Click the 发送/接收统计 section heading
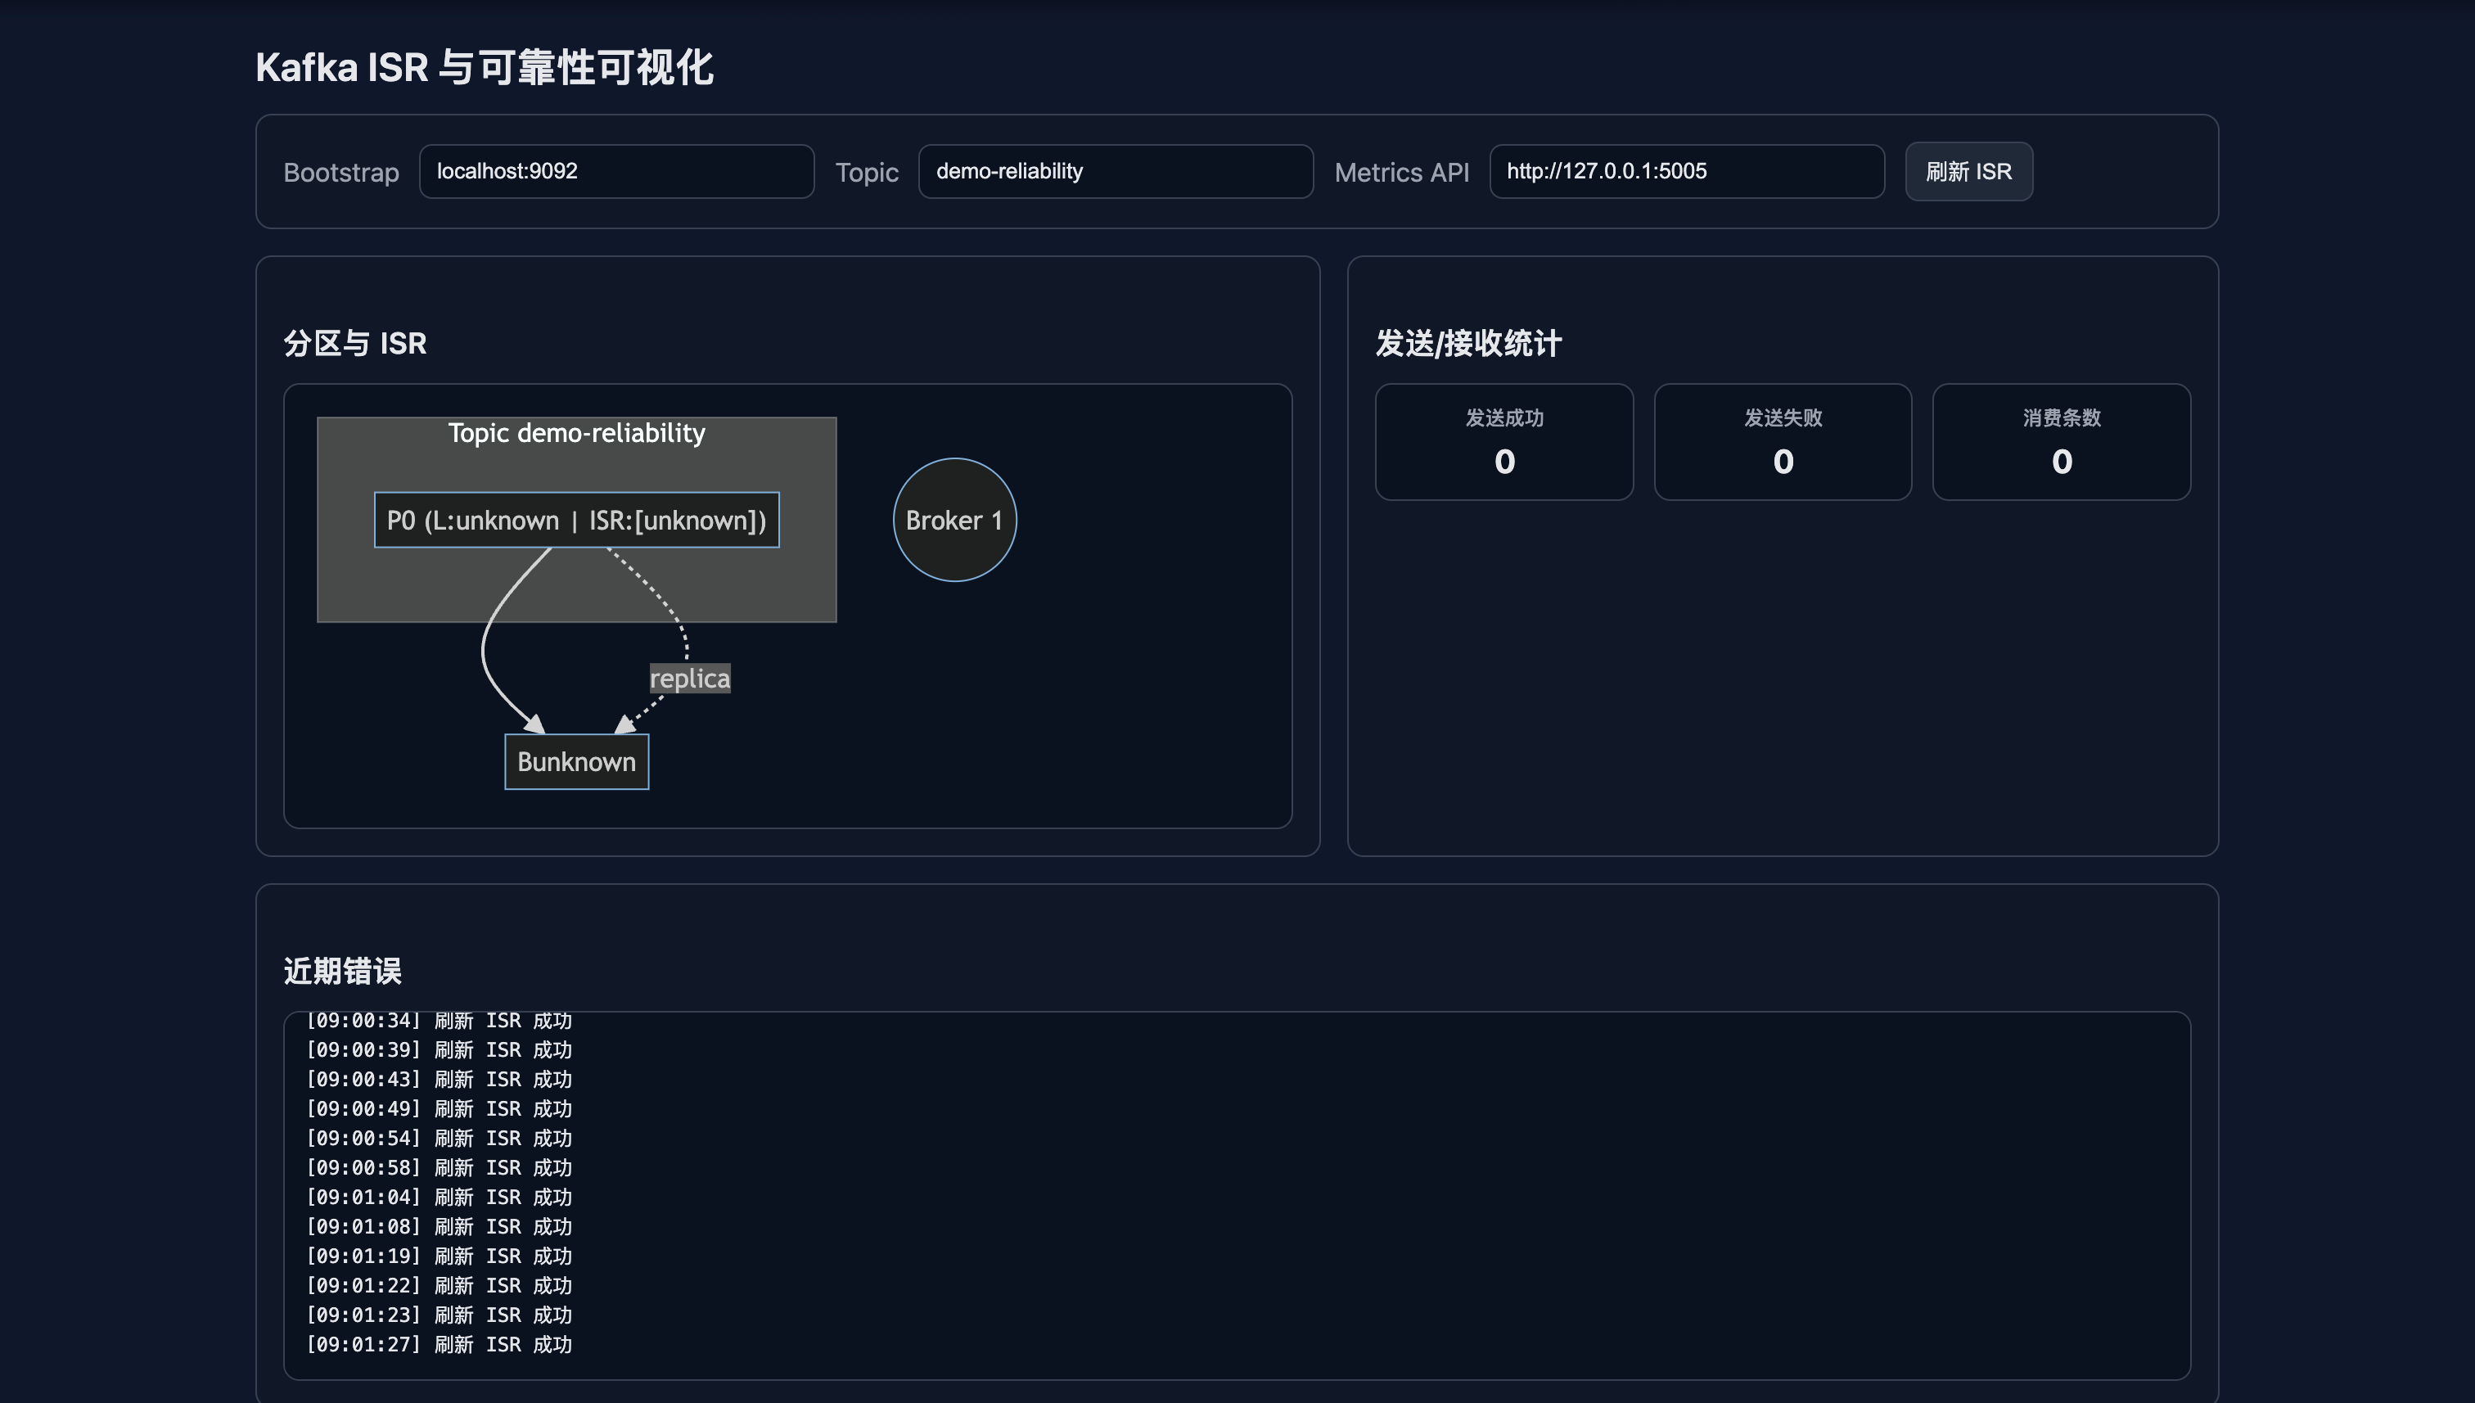Viewport: 2475px width, 1403px height. pos(1467,344)
